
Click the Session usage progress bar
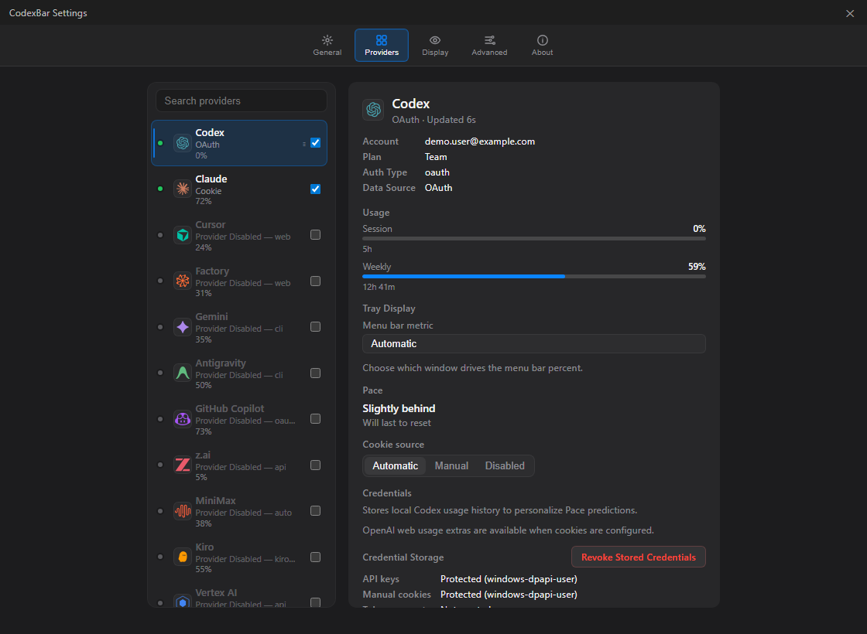tap(533, 239)
